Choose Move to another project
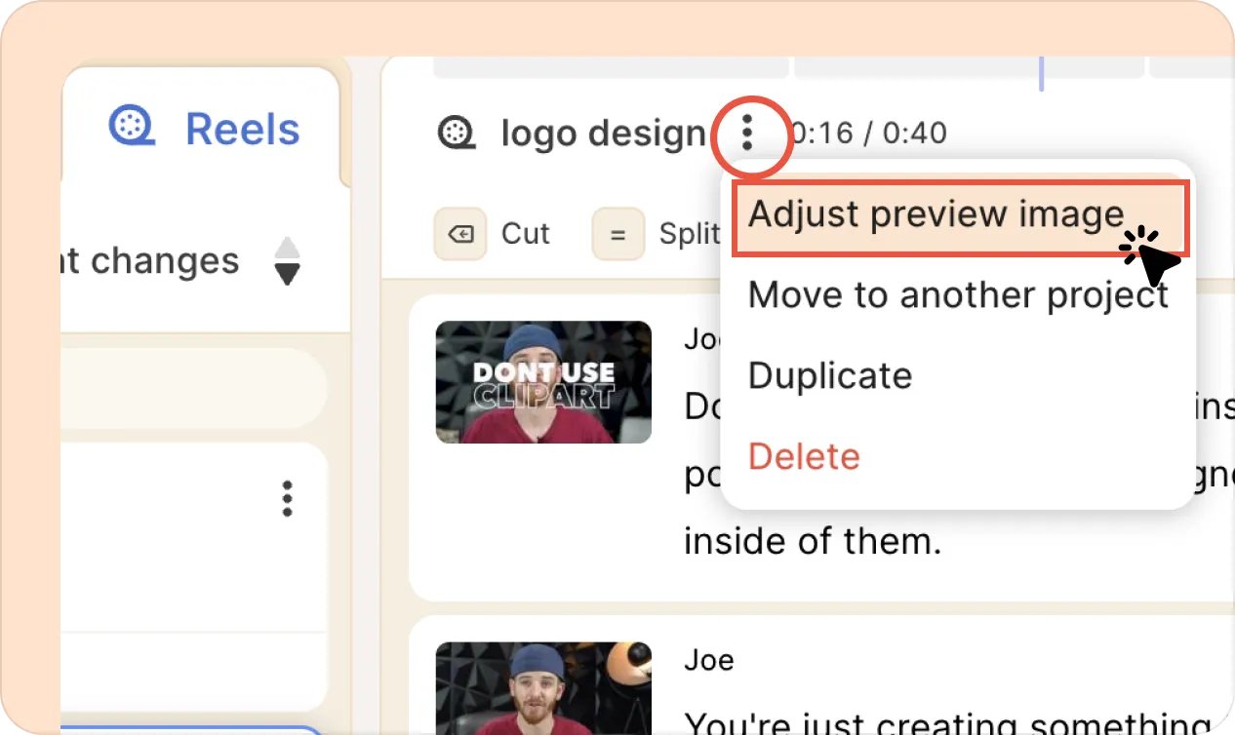Viewport: 1235px width, 735px height. 958,294
